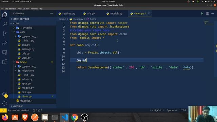Image resolution: width=217 pixels, height=122 pixels.
Task: Open the Source Control view
Action: pyautogui.click(x=4, y=34)
